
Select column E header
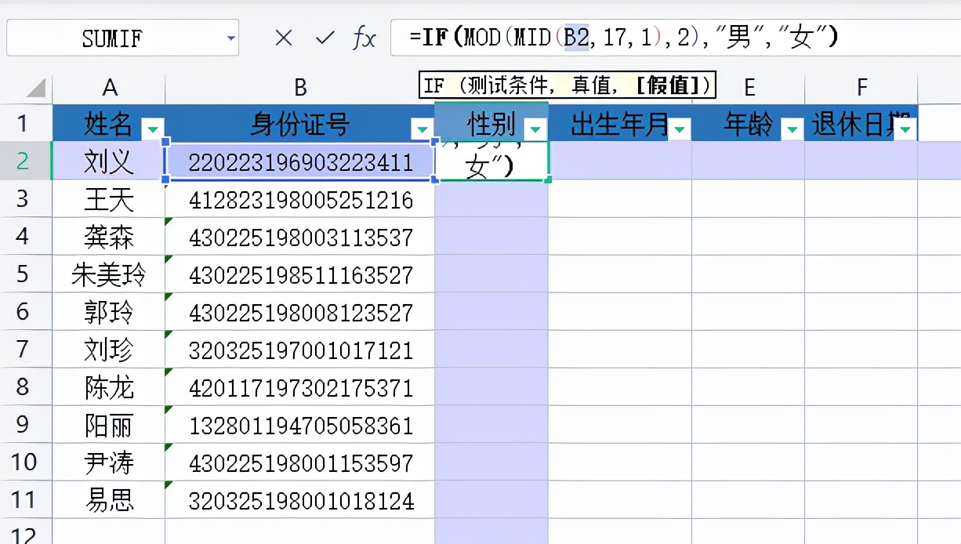(x=749, y=87)
